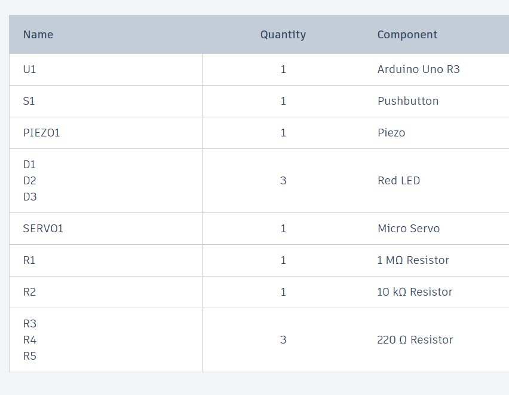
Task: Click the Piezo component text
Action: coord(391,133)
